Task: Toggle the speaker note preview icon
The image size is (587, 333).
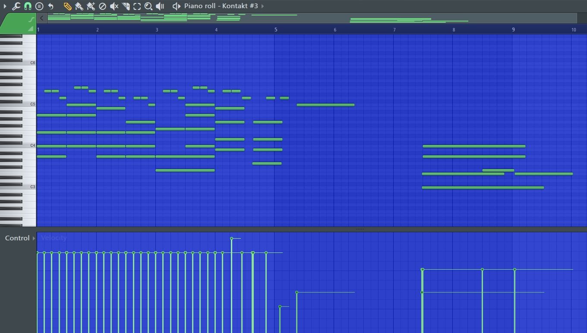Action: [x=176, y=6]
